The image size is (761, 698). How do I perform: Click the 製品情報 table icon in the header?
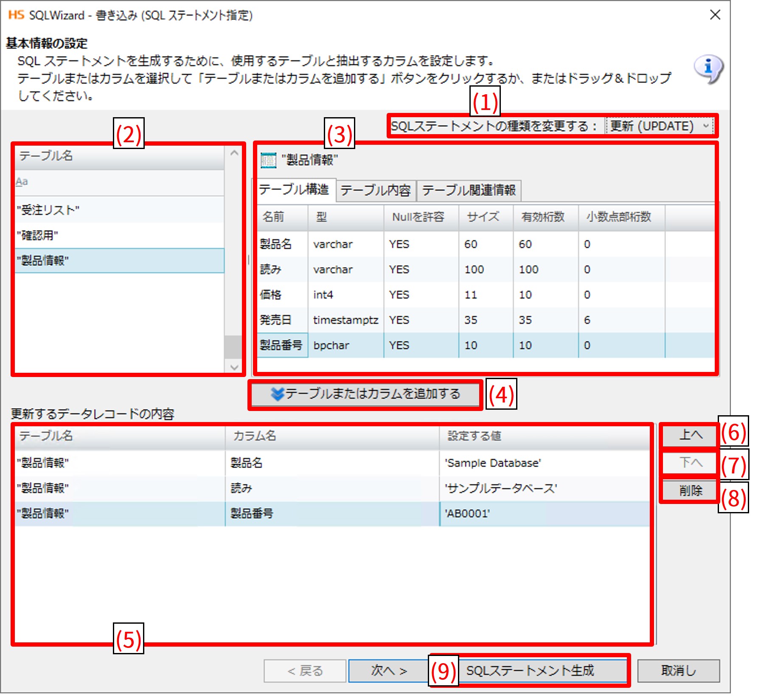(268, 160)
